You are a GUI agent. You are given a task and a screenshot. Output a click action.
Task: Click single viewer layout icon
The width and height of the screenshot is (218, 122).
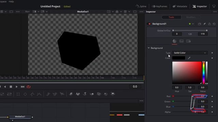pyautogui.click(x=135, y=12)
